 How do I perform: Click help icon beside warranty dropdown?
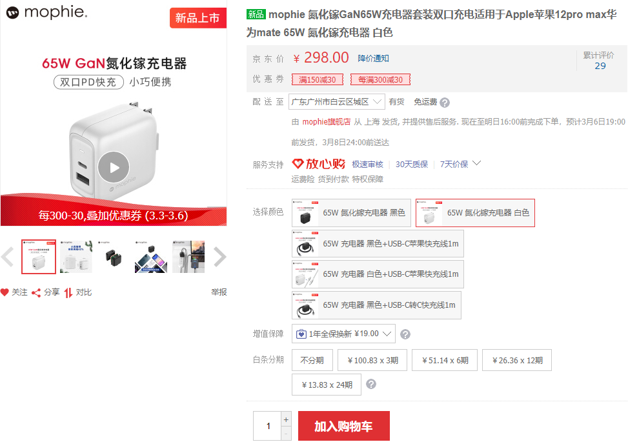click(405, 334)
